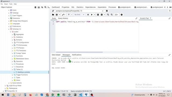172x97 pixels.
Task: Open the Macros list menu
Action: pyautogui.click(x=116, y=15)
